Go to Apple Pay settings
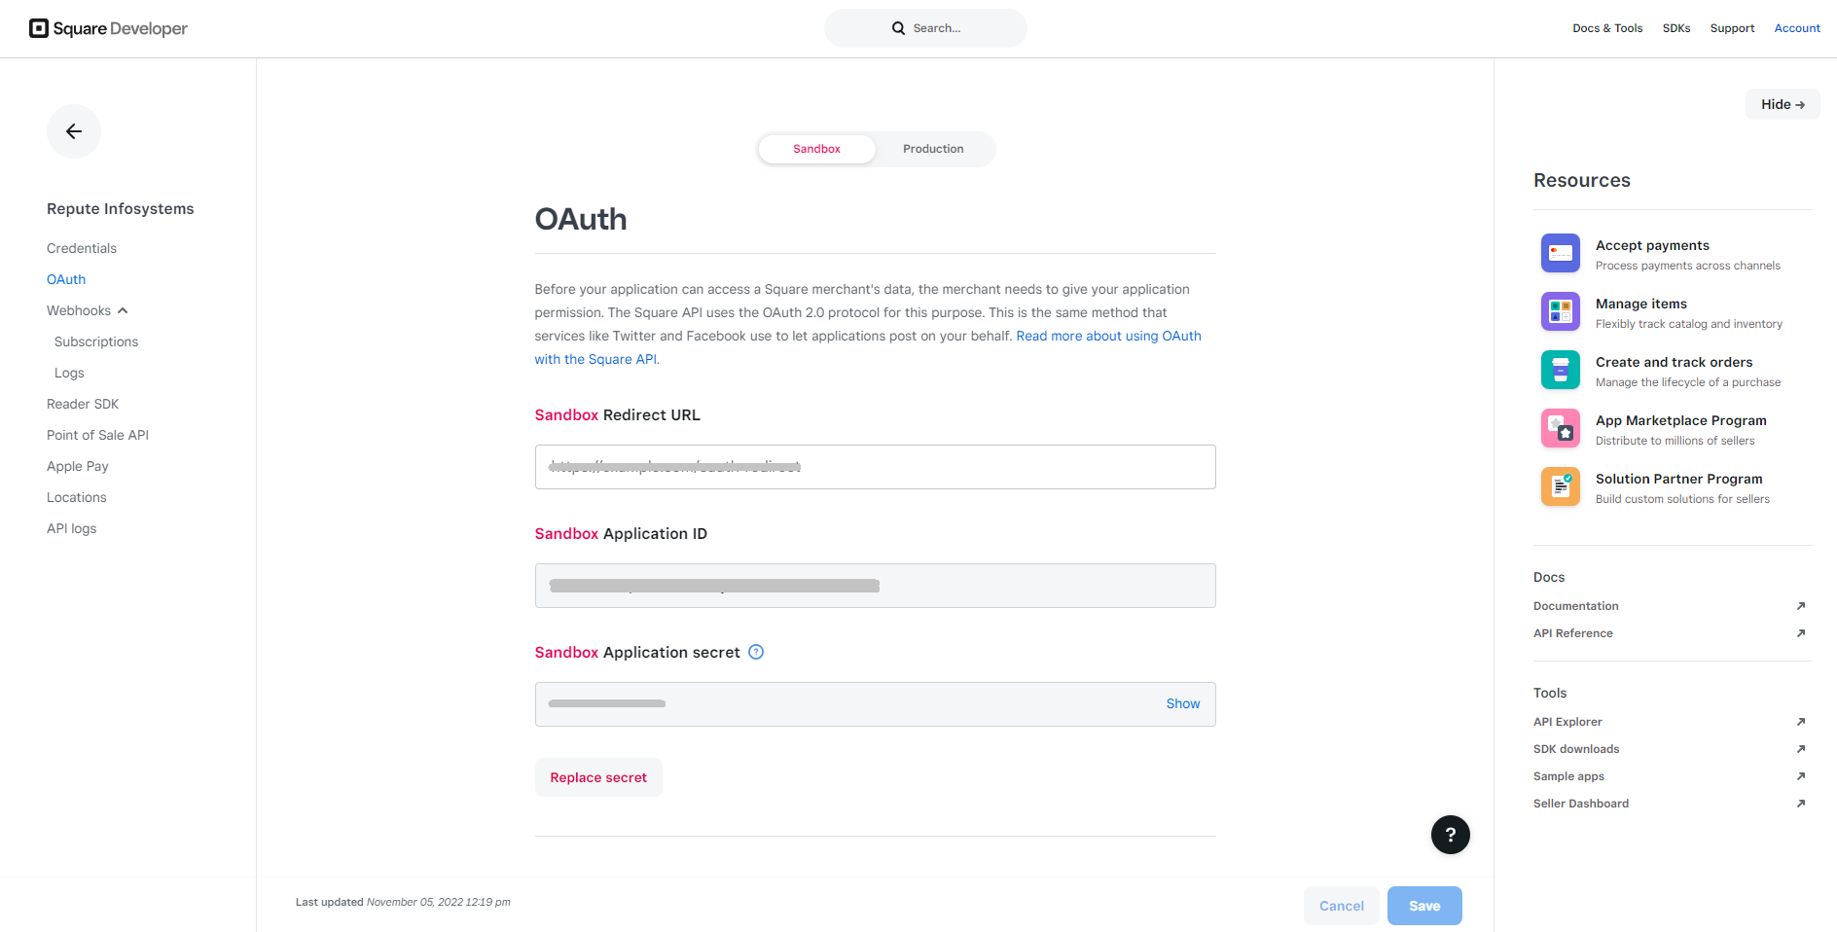Screen dimensions: 1837x932 (78, 466)
